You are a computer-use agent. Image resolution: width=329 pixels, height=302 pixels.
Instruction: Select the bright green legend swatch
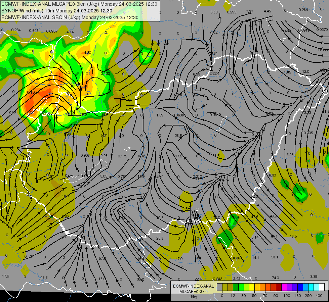pos(241,287)
